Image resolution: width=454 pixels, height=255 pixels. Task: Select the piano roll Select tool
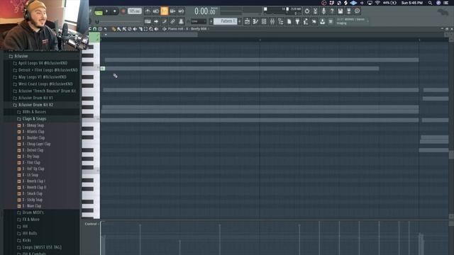pyautogui.click(x=145, y=29)
